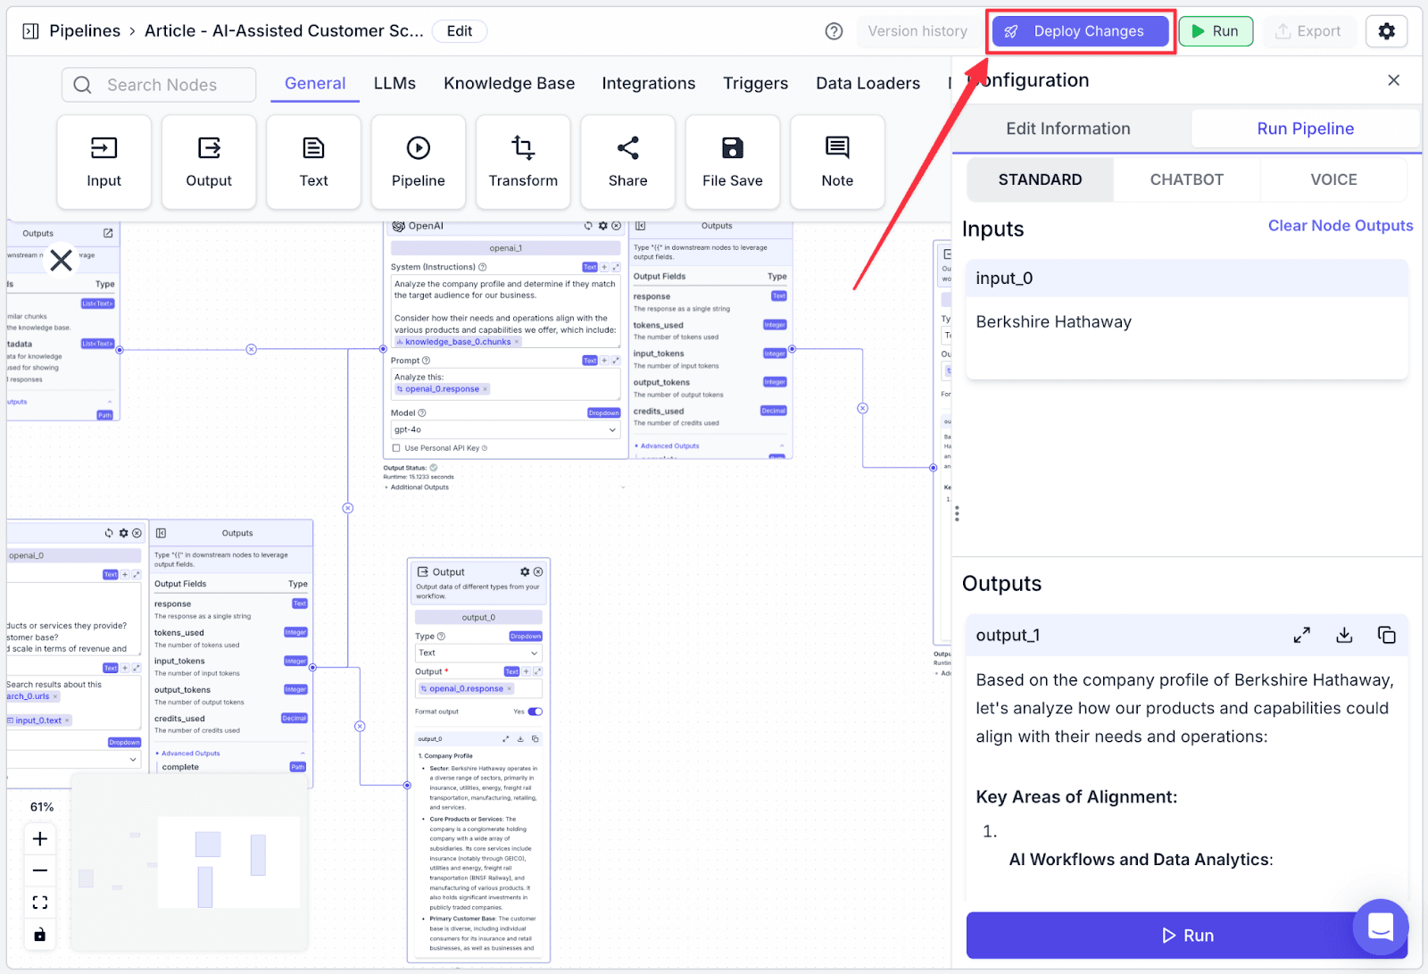The width and height of the screenshot is (1428, 974).
Task: Refresh the OpenAI openai_1 node
Action: [x=588, y=226]
